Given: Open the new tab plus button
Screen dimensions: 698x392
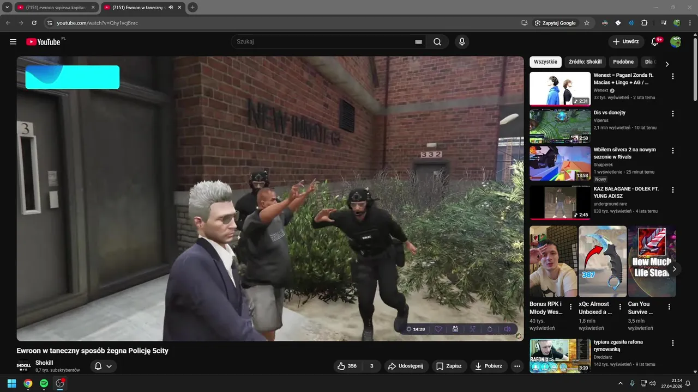Looking at the screenshot, I should [192, 8].
